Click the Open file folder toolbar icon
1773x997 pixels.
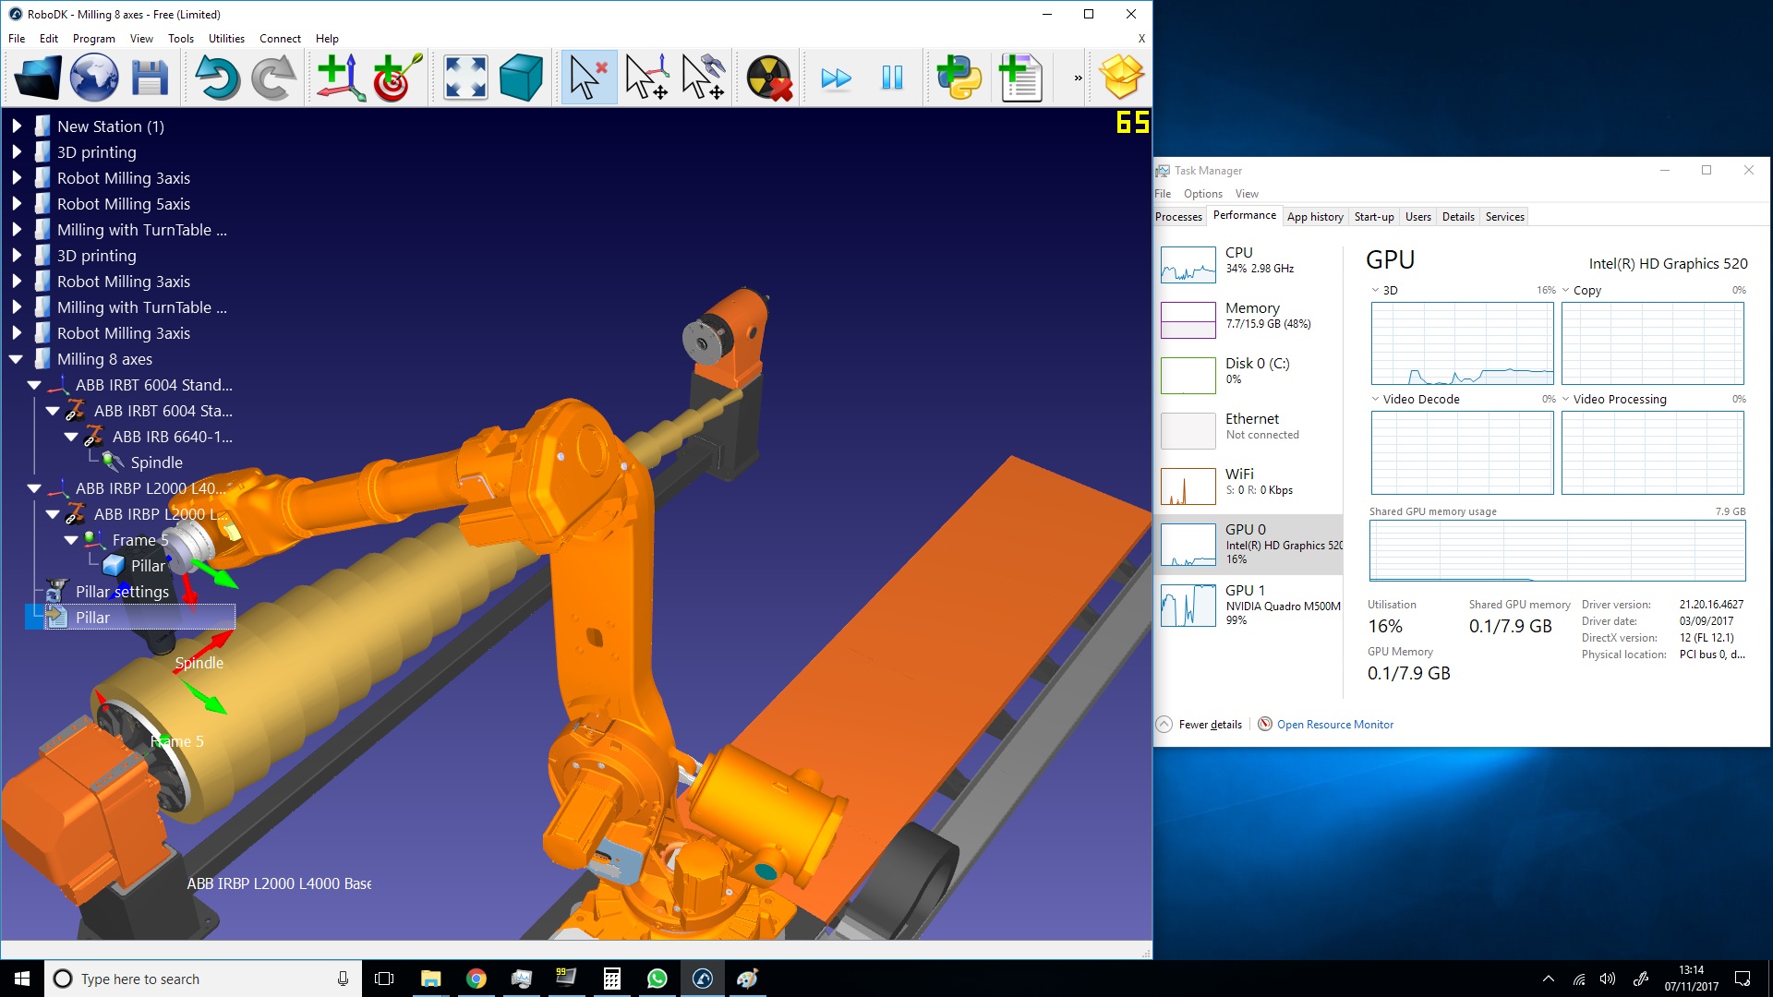coord(38,78)
